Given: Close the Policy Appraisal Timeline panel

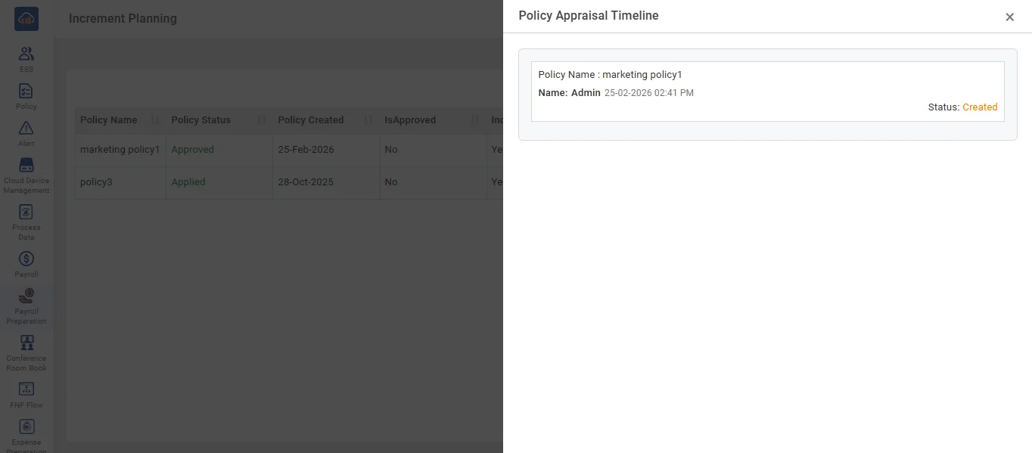Looking at the screenshot, I should click(x=1009, y=17).
